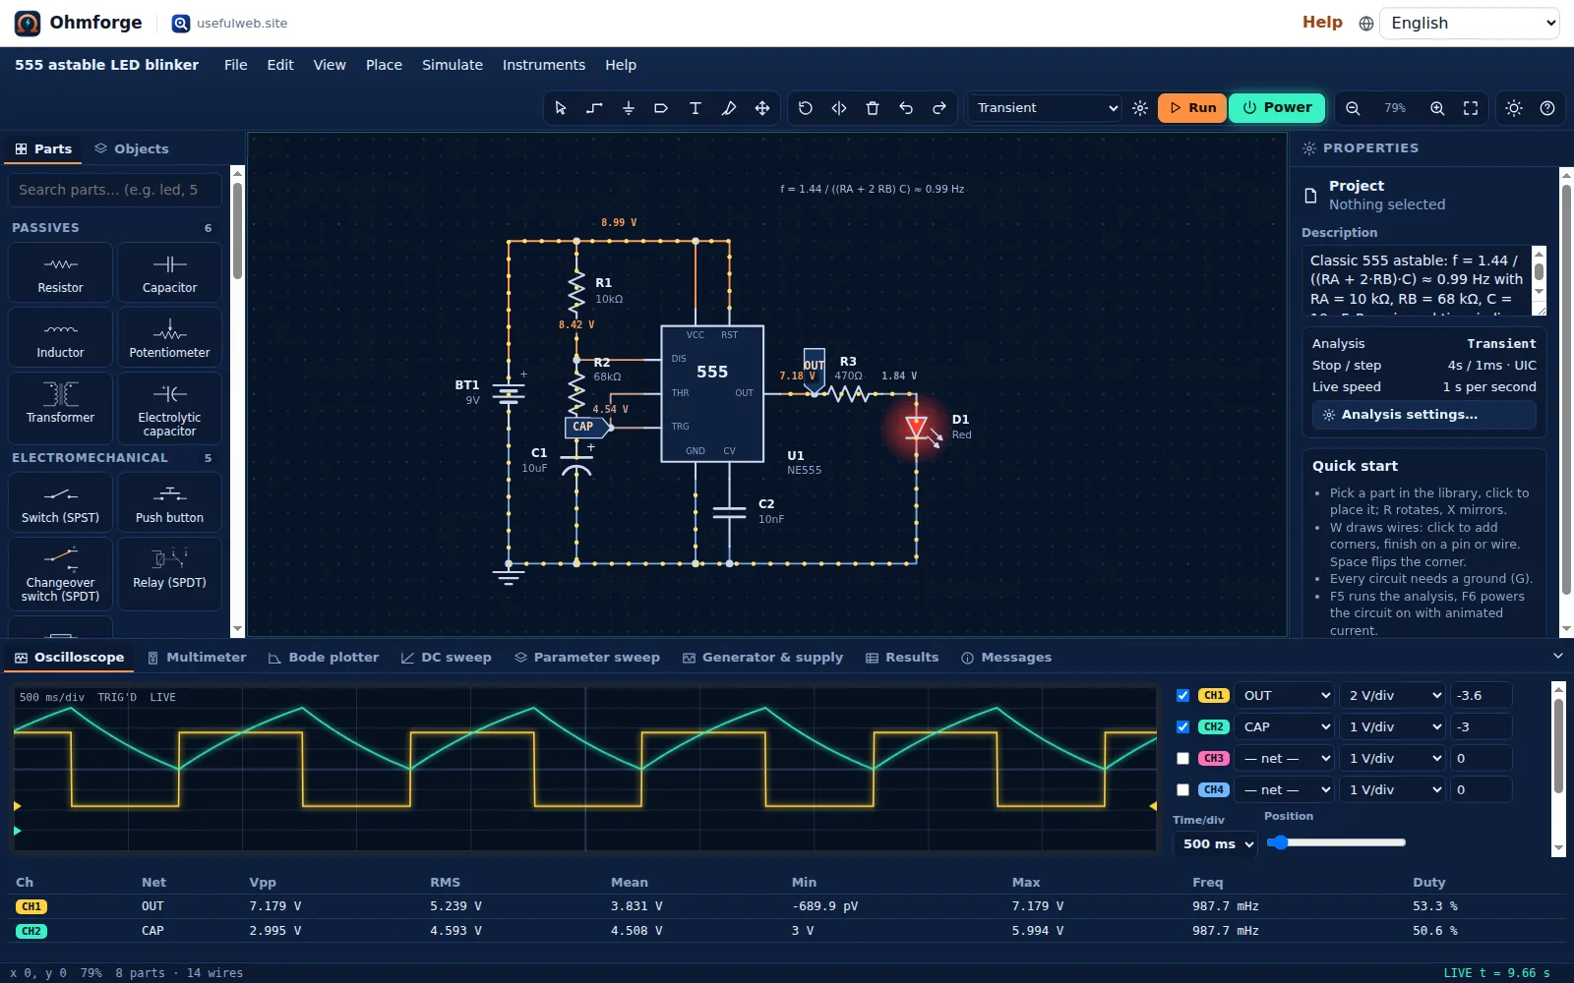Viewport: 1574px width, 983px height.
Task: Uncheck the CH2 channel checkbox
Action: (1182, 726)
